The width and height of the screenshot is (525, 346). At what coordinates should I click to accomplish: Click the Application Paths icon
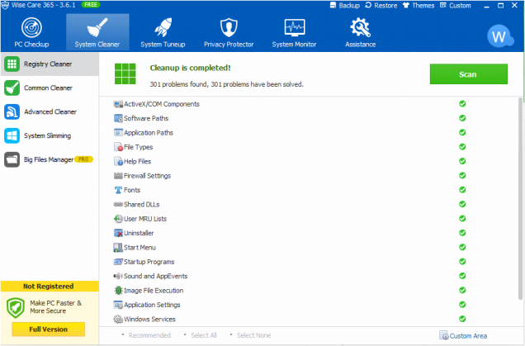(118, 133)
